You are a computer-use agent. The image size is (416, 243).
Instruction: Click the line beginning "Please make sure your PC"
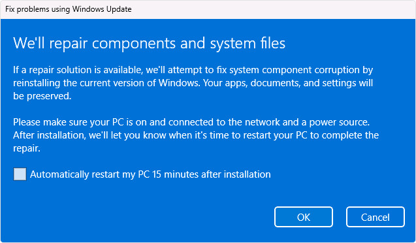(191, 122)
